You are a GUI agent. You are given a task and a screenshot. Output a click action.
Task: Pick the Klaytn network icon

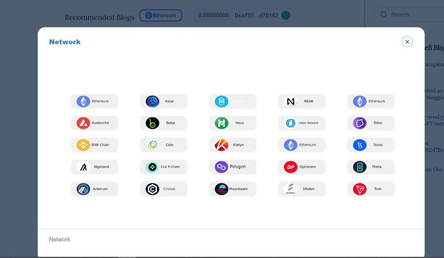coord(222,145)
